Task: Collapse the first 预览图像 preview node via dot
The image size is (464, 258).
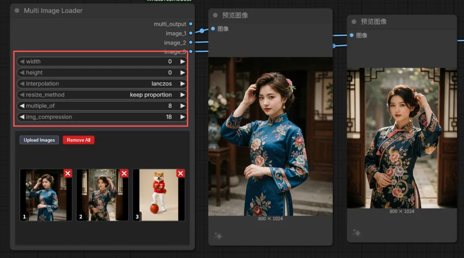Action: coord(215,15)
